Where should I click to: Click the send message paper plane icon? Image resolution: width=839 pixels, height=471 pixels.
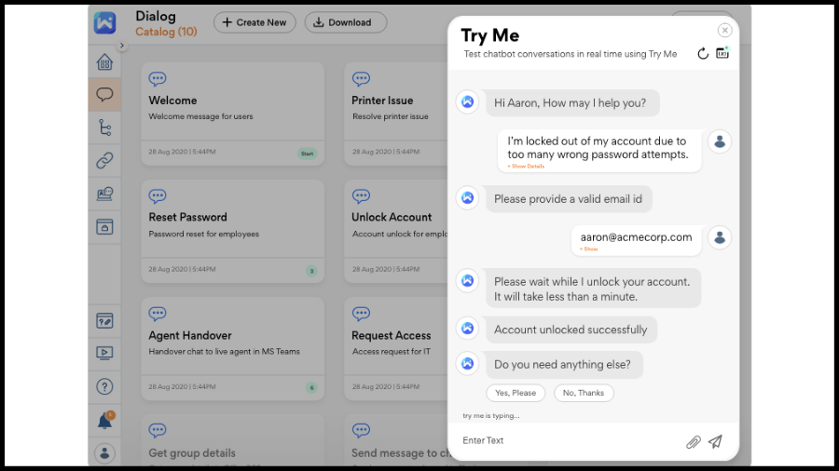click(715, 441)
